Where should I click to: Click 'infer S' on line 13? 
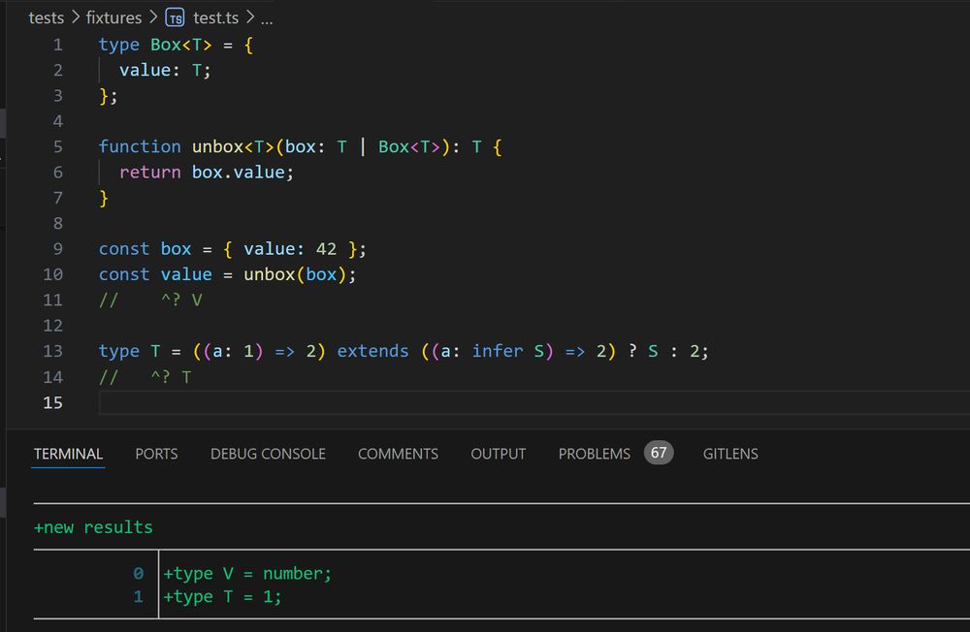pos(508,351)
